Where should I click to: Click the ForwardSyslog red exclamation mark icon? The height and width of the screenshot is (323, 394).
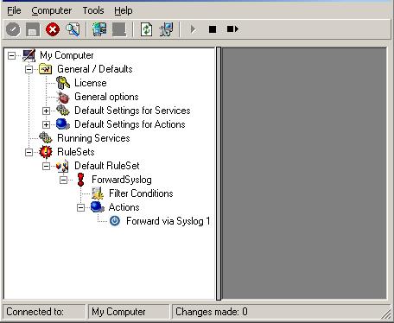80,180
